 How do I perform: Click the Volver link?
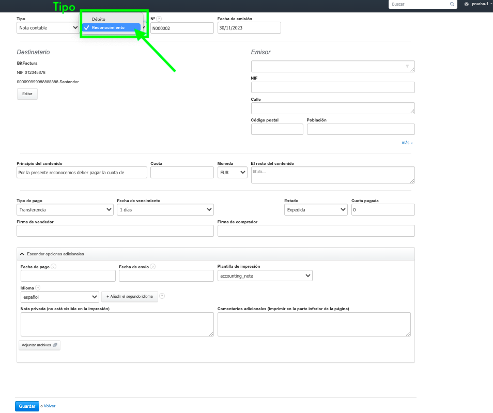pyautogui.click(x=50, y=406)
